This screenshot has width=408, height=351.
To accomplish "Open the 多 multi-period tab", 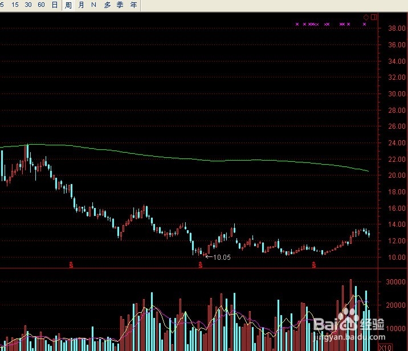I will [x=107, y=5].
